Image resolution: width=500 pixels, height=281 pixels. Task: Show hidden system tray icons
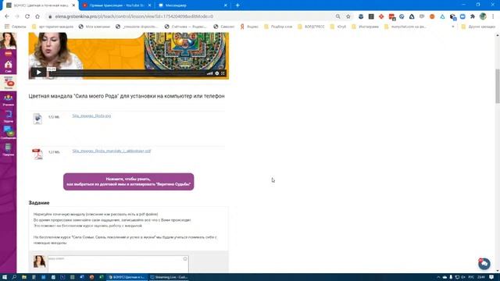438,277
